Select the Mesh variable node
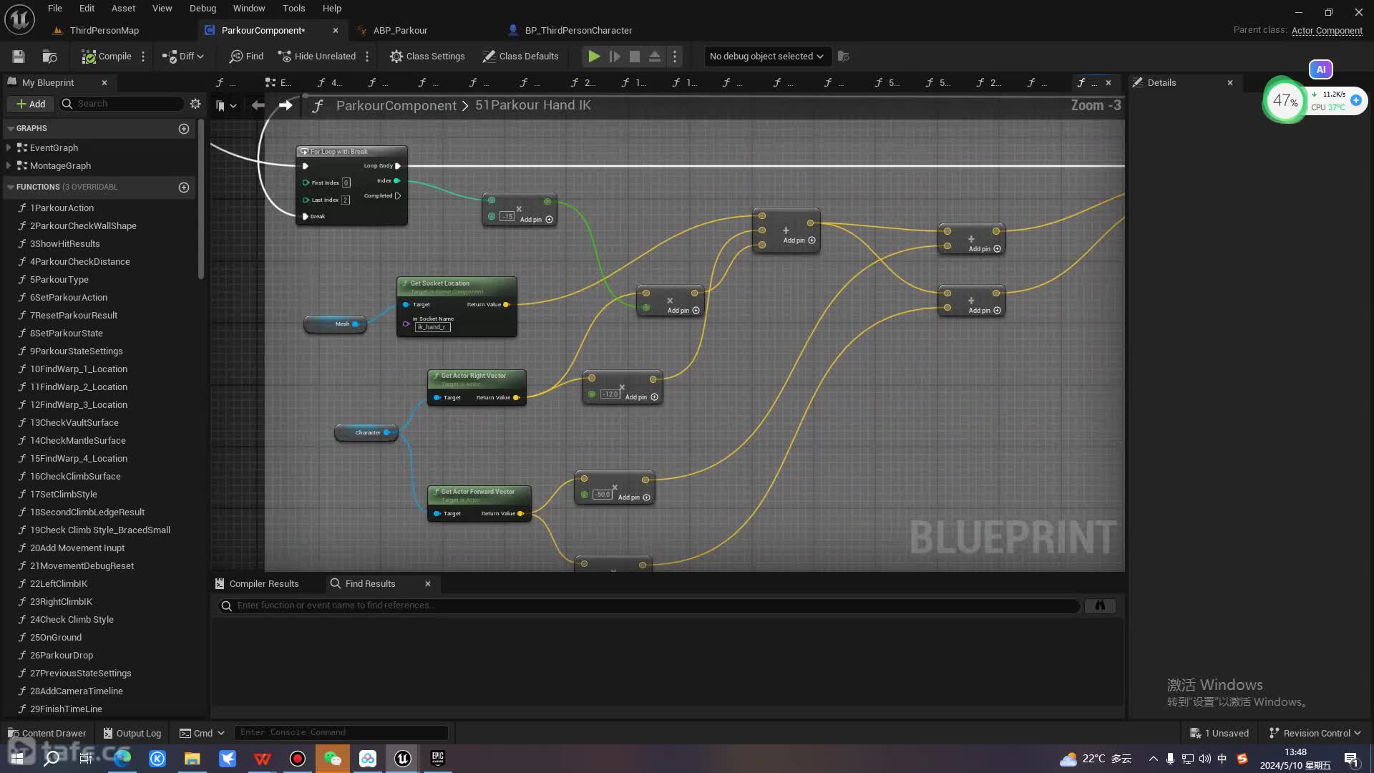Image resolution: width=1374 pixels, height=773 pixels. click(x=335, y=324)
